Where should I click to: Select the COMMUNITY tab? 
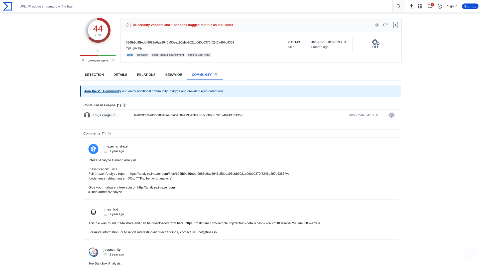tap(205, 75)
